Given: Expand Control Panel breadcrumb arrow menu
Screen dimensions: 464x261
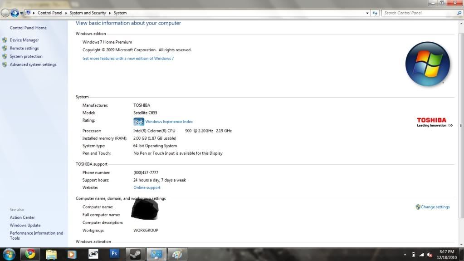Looking at the screenshot, I should 66,13.
